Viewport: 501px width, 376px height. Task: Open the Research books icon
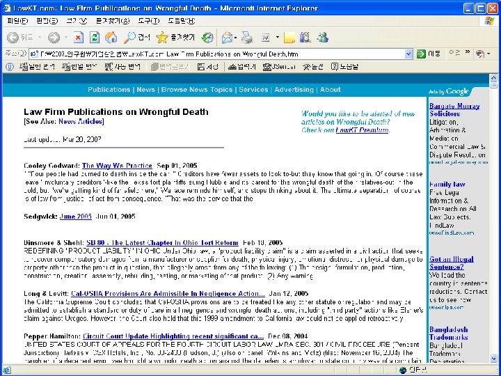305,38
